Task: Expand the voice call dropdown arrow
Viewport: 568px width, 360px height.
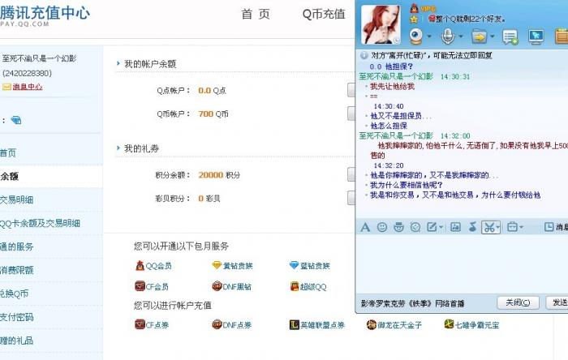Action: [461, 36]
